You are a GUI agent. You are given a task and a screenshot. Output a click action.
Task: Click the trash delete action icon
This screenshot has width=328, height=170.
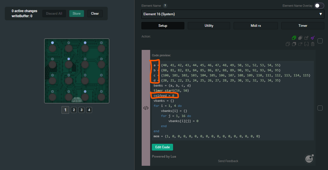tap(313, 44)
